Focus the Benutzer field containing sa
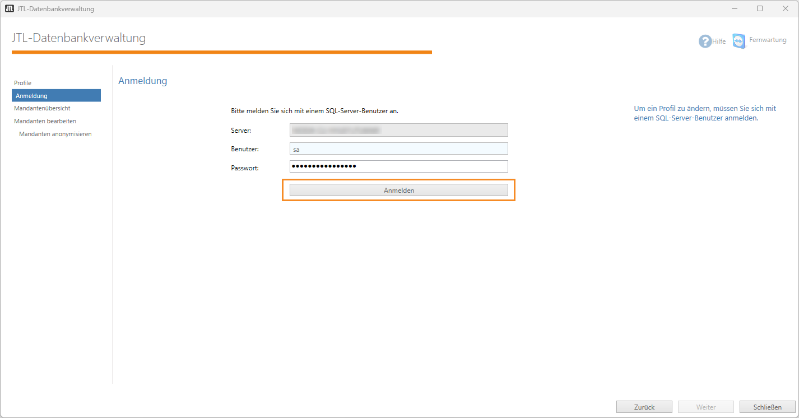The width and height of the screenshot is (799, 418). tap(398, 149)
